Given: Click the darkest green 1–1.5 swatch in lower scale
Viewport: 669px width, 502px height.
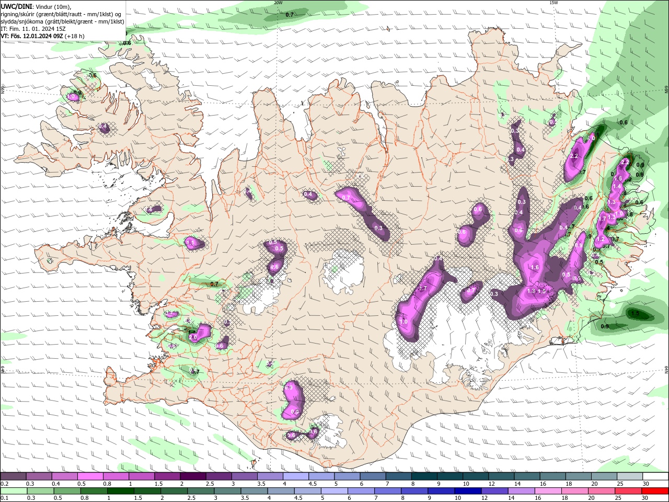Looking at the screenshot, I should (x=120, y=491).
